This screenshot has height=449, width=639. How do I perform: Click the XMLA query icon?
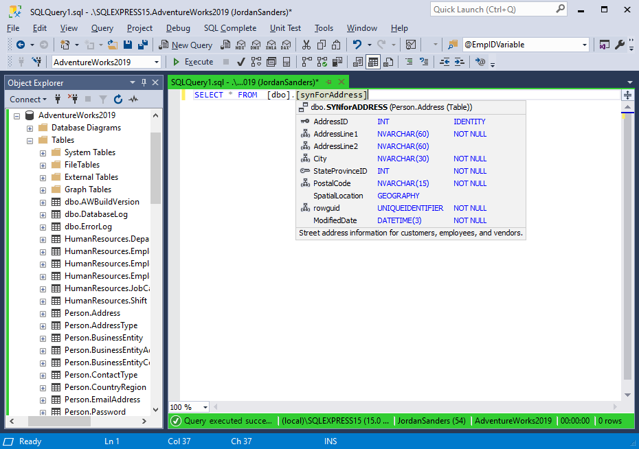click(271, 45)
